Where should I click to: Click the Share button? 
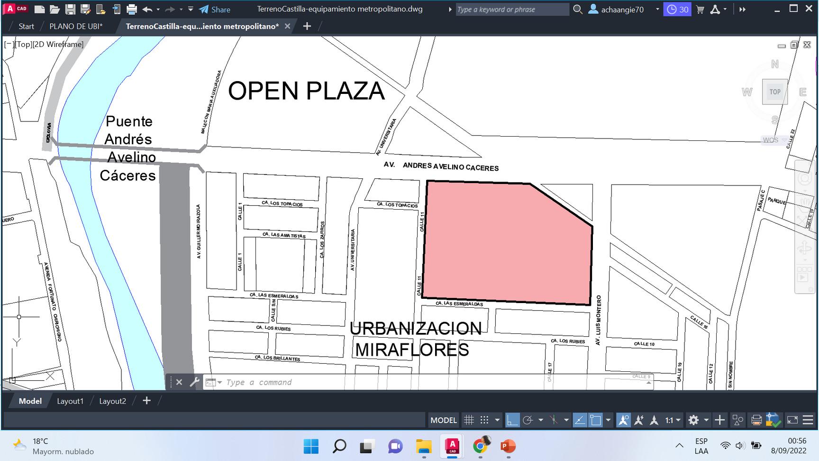tap(215, 9)
